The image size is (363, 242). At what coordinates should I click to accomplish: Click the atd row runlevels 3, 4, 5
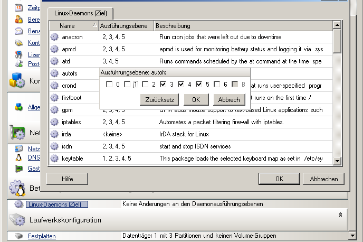[110, 61]
